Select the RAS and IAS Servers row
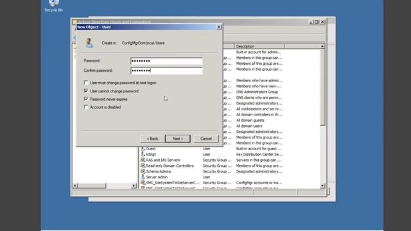Viewport: 411px width, 231px height. point(162,160)
